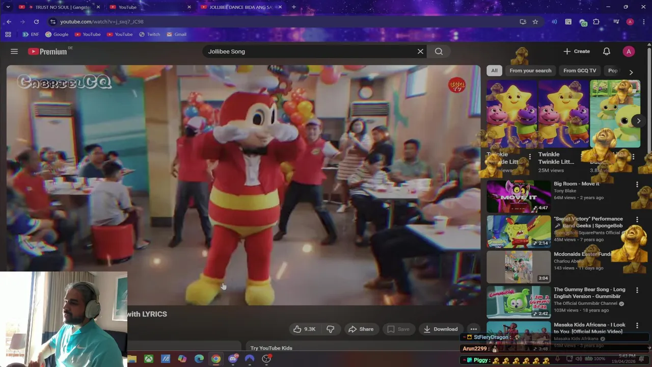Select the All filter chip
The image size is (652, 367).
494,71
